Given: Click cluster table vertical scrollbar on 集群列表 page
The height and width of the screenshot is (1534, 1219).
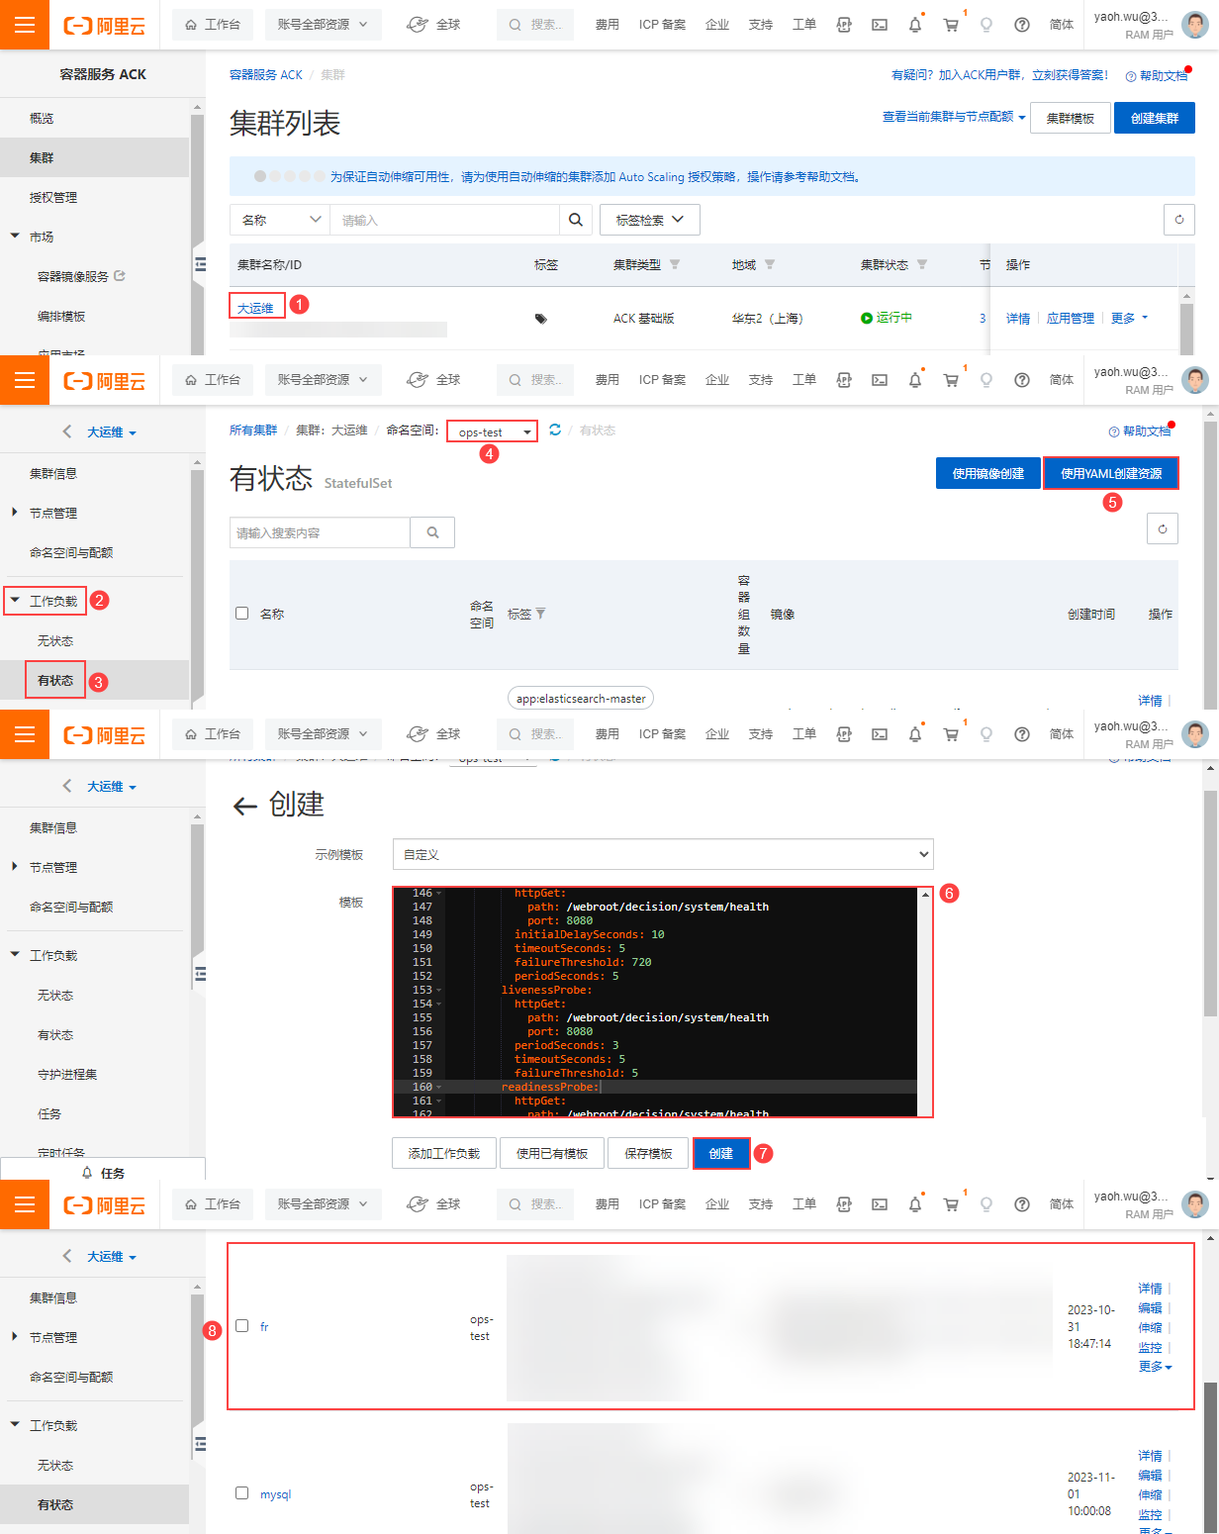Looking at the screenshot, I should [x=1186, y=322].
